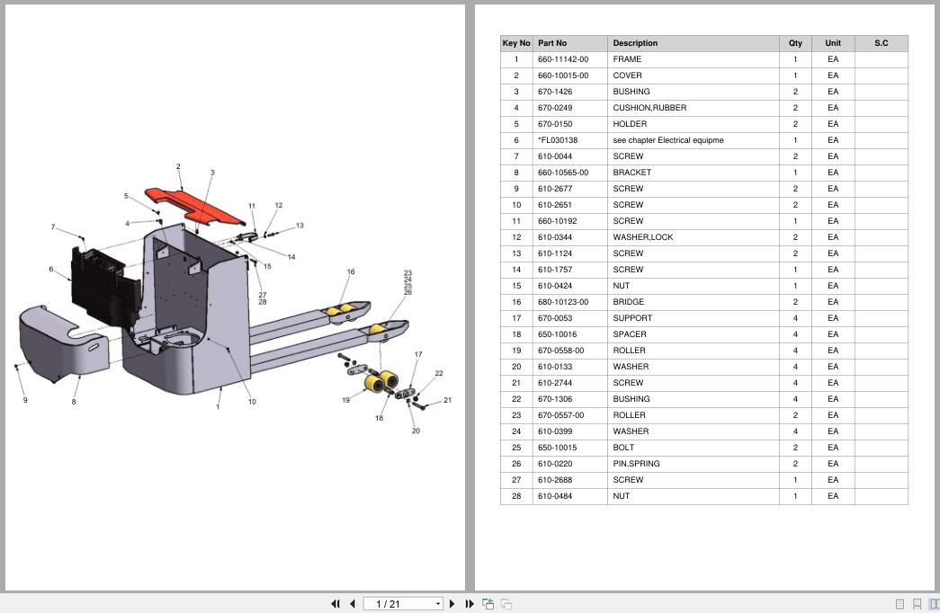Click the diagram callout number 8
The width and height of the screenshot is (940, 613).
[74, 402]
